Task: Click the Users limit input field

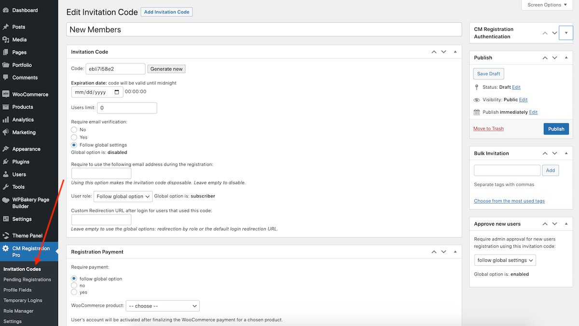Action: point(127,108)
